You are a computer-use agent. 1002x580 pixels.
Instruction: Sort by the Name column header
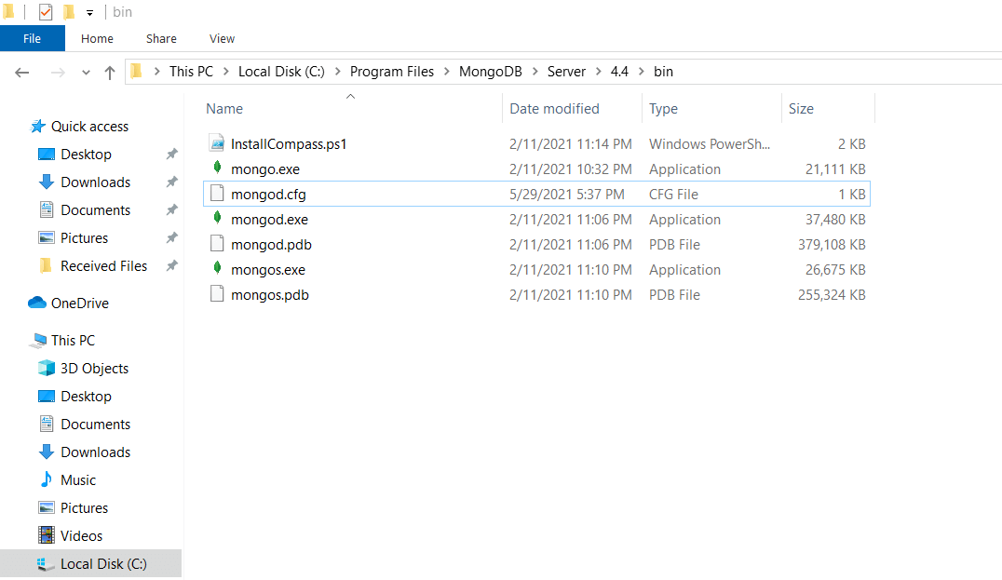tap(224, 109)
